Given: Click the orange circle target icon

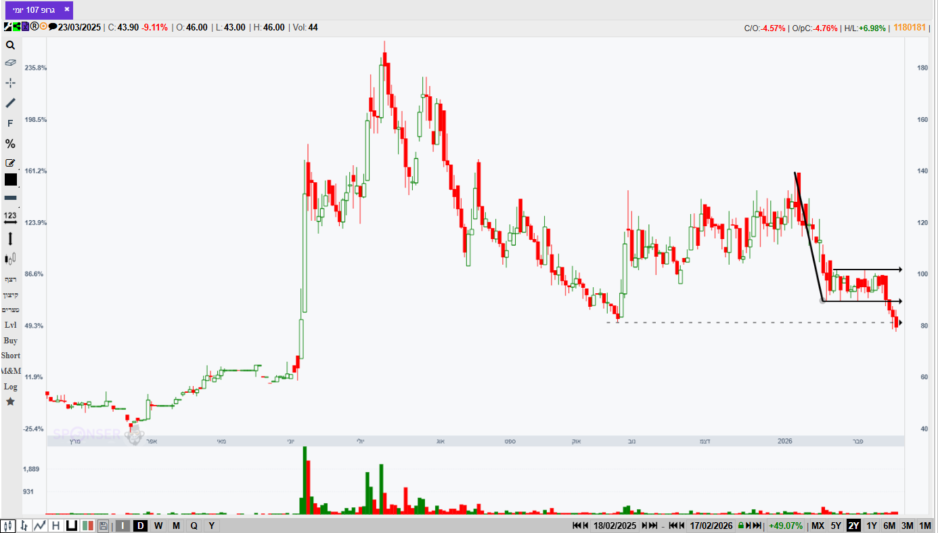Looking at the screenshot, I should (43, 27).
